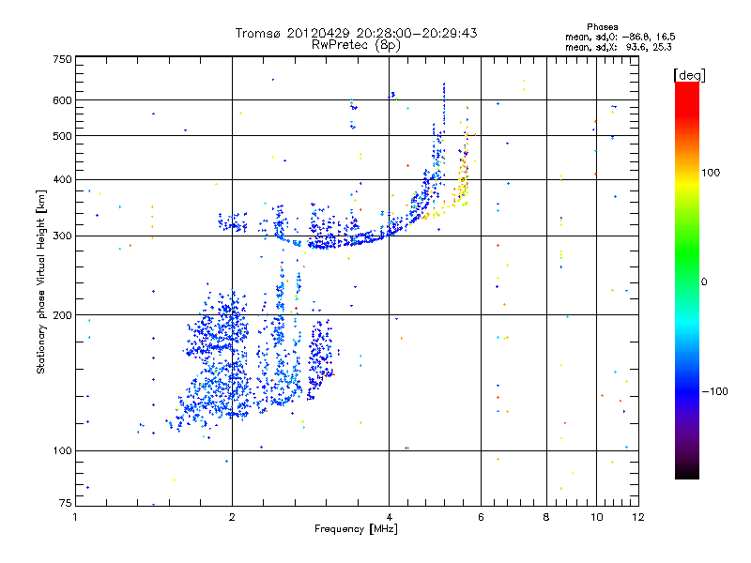Click the 'Frequency [MHz]' axis label
751x563 pixels.
tap(356, 528)
